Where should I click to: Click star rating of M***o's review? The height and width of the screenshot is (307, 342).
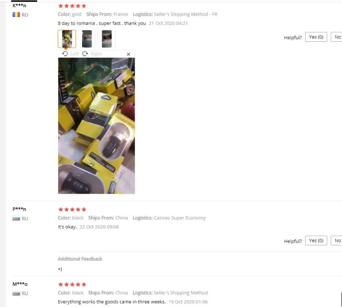point(72,284)
